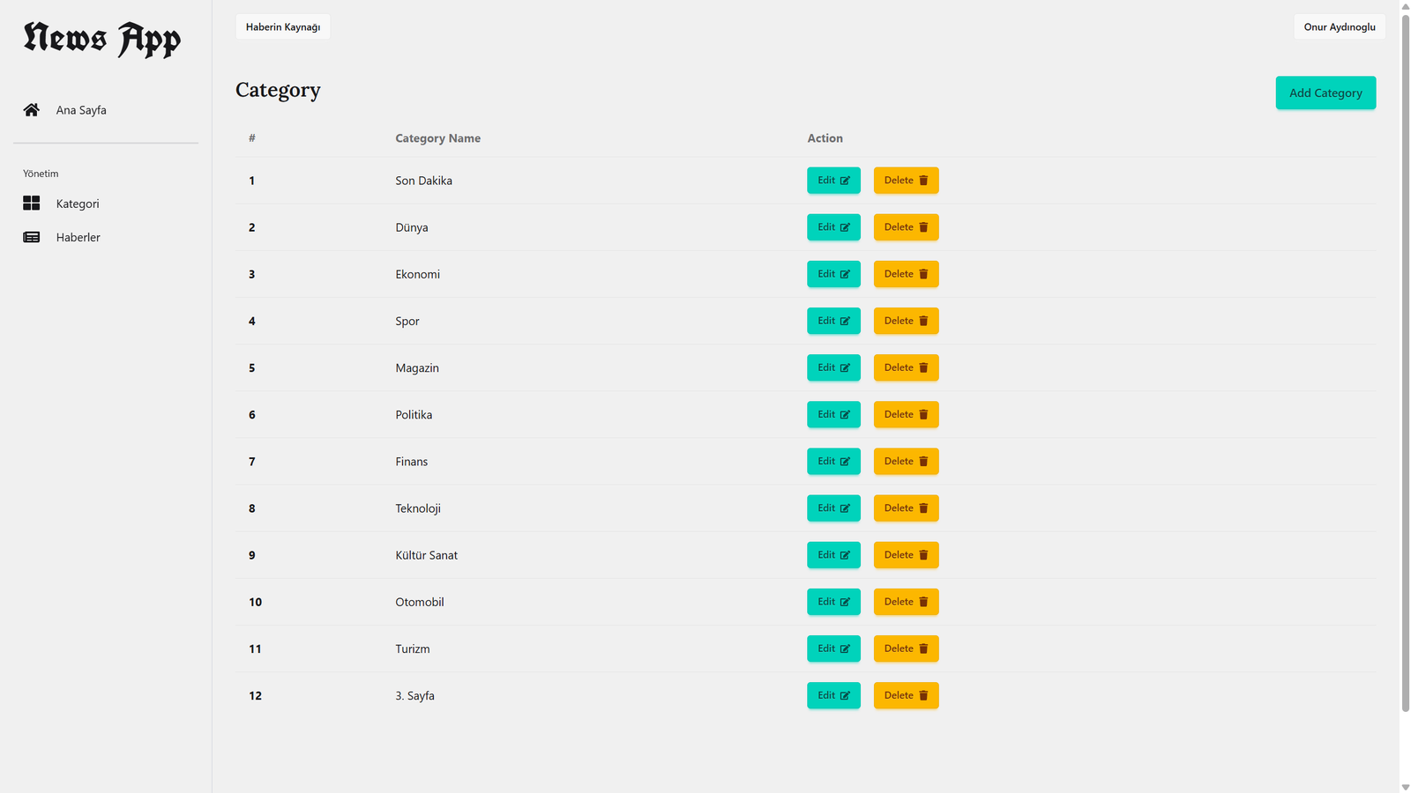Open the Kategori sidebar menu item

[x=78, y=204]
